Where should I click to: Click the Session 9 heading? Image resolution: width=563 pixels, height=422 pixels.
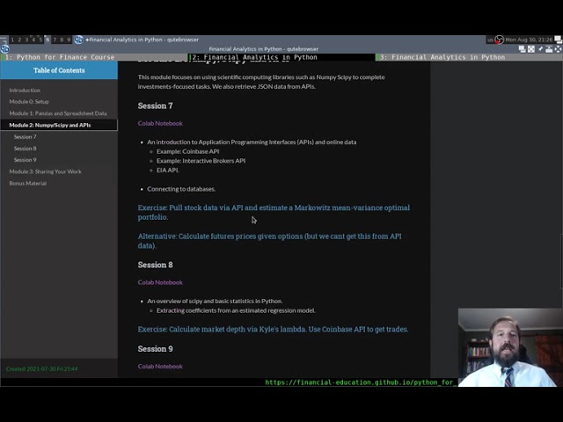coord(155,348)
